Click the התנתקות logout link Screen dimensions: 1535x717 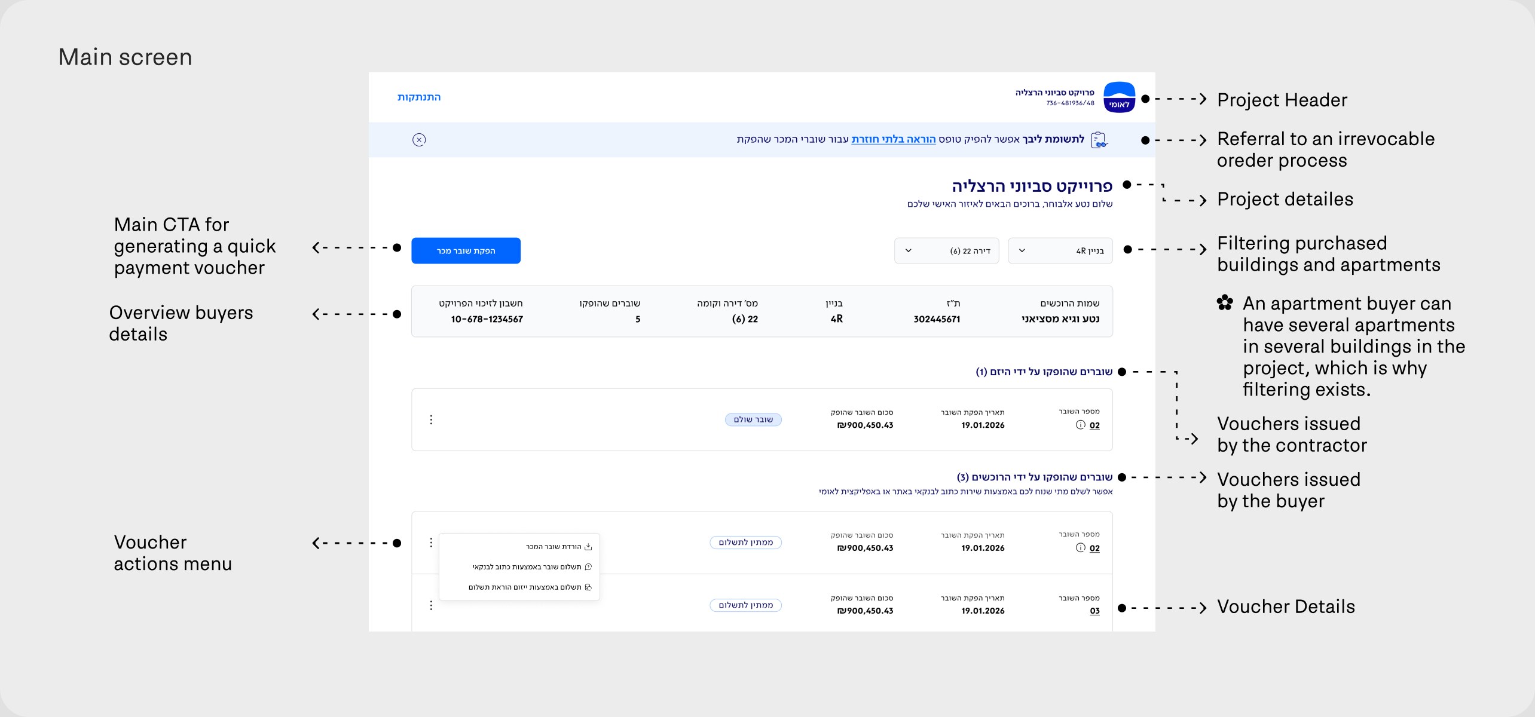(419, 97)
